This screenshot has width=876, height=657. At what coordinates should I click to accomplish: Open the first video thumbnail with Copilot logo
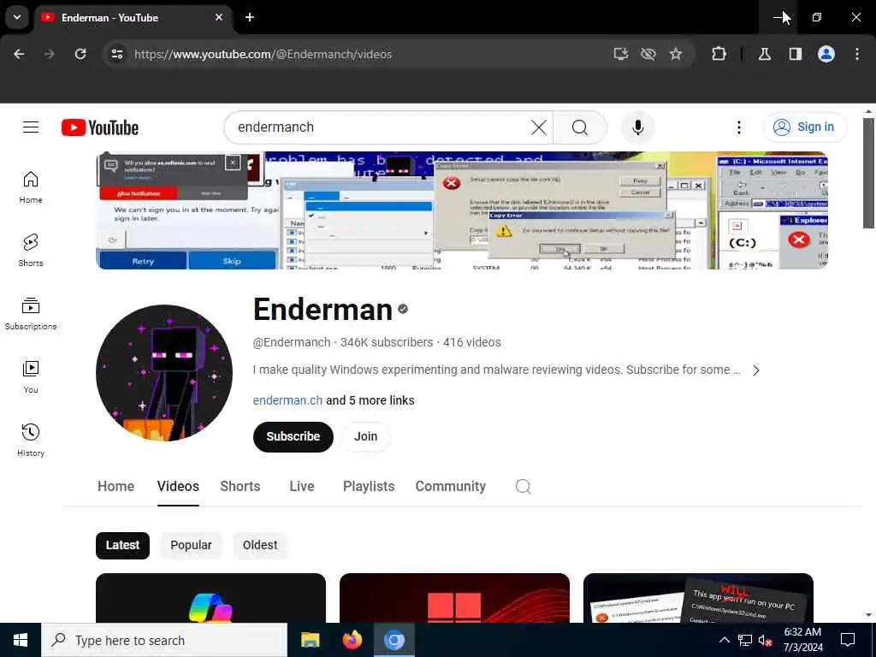tap(210, 598)
